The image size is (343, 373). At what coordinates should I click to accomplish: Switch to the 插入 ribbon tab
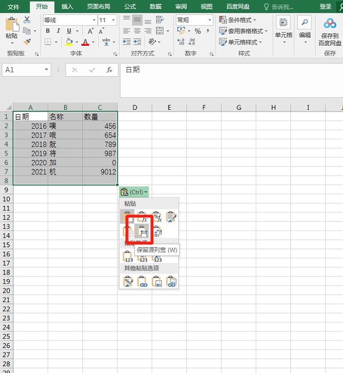(x=67, y=6)
